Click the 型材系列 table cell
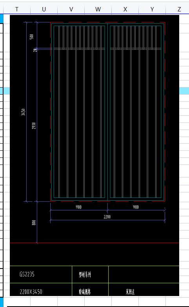 tap(85, 275)
